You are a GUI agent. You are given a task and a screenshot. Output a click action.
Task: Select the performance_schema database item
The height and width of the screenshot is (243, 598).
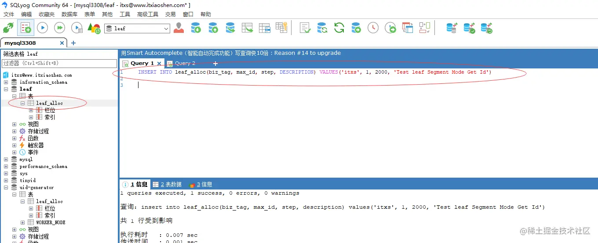tap(44, 166)
